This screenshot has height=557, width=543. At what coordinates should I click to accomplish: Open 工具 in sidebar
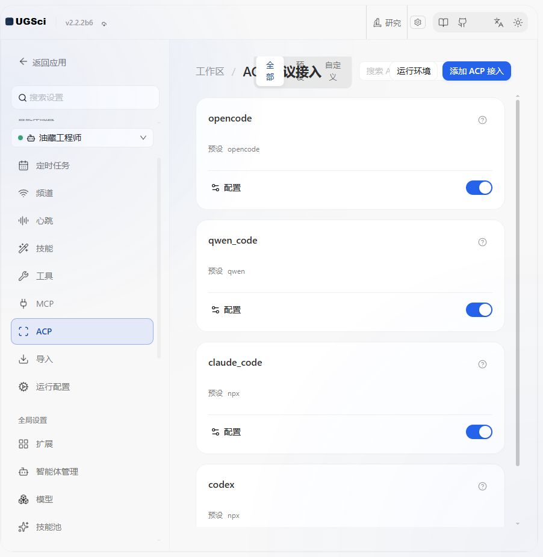[x=82, y=276]
